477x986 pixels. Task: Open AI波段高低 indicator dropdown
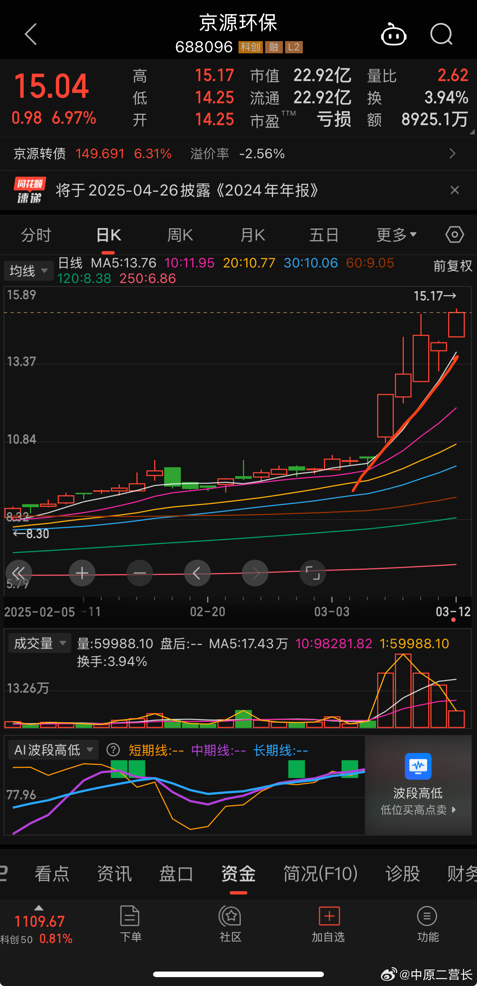pos(54,749)
